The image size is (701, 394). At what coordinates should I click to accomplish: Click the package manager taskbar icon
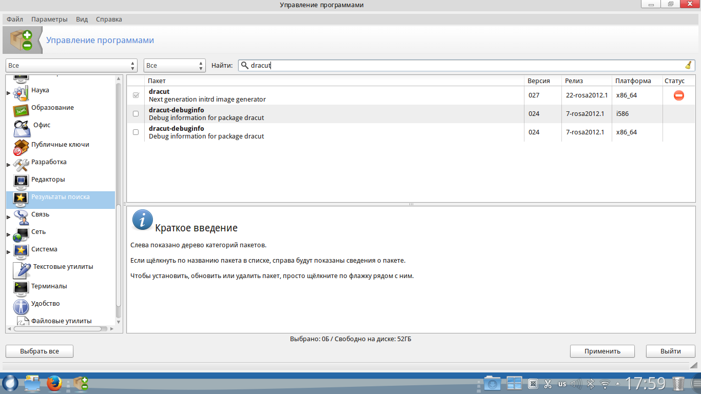pyautogui.click(x=81, y=383)
